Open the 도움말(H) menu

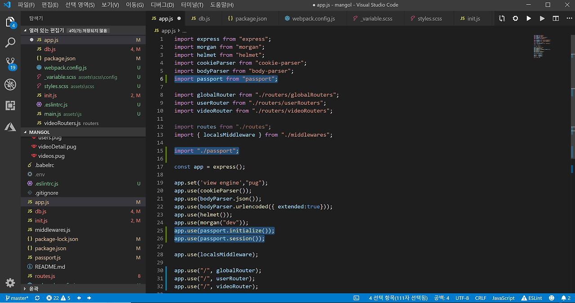222,5
